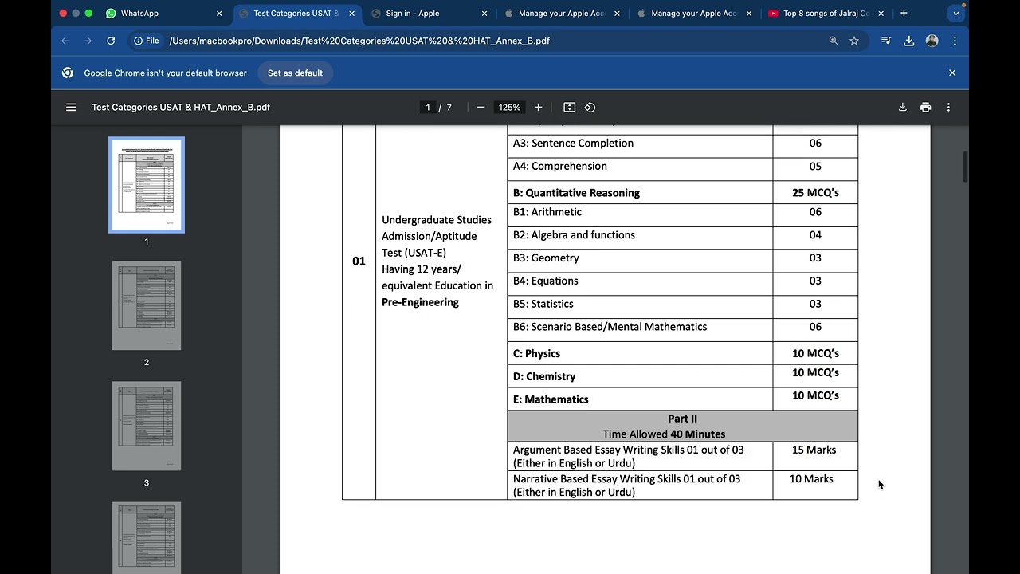1020x574 pixels.
Task: Click the Narrative Based Essay Writing Skills text
Action: click(x=626, y=486)
